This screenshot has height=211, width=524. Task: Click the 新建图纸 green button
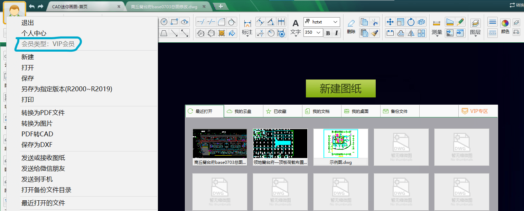pyautogui.click(x=341, y=89)
